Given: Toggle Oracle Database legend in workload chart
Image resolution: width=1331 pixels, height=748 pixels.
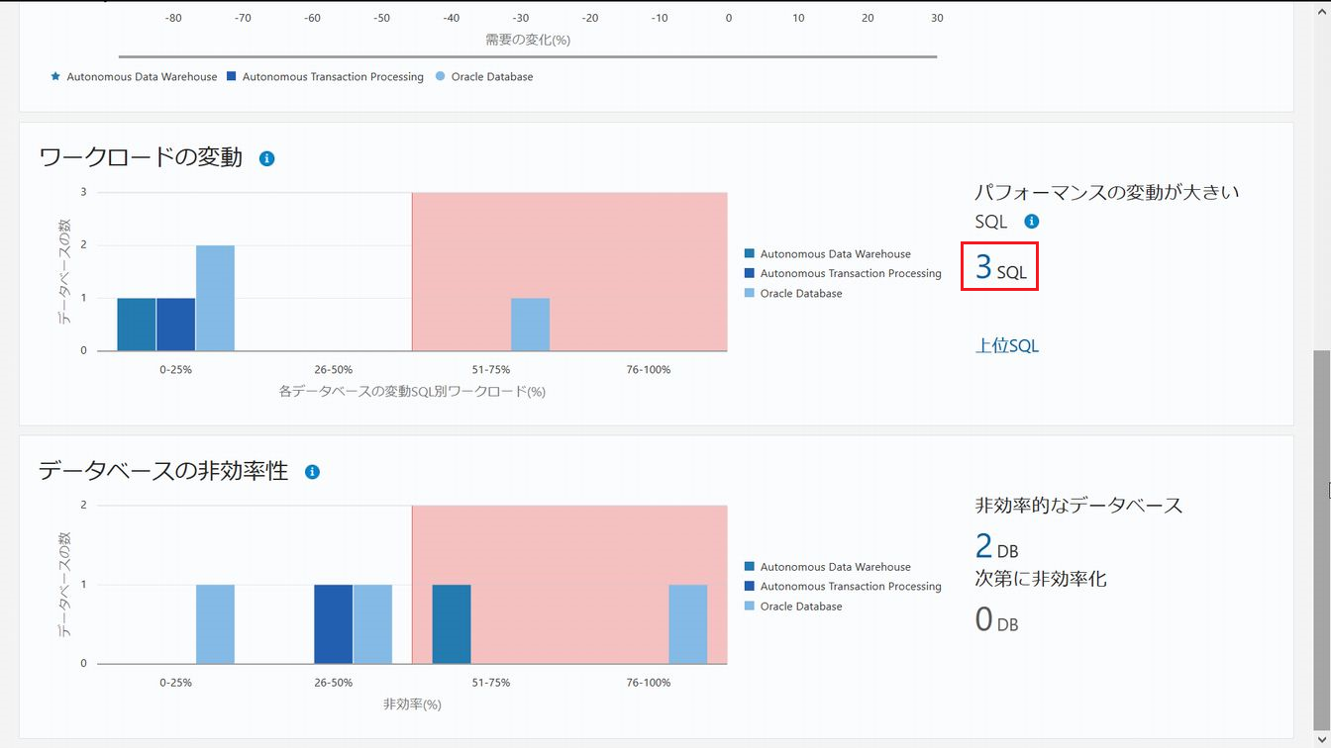Looking at the screenshot, I should 793,293.
